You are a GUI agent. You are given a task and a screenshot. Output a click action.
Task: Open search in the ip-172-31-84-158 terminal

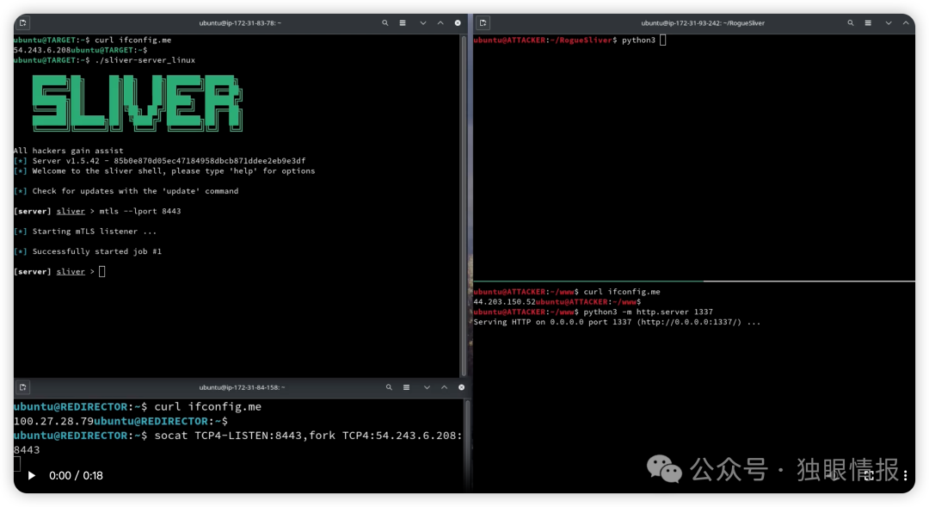(389, 387)
